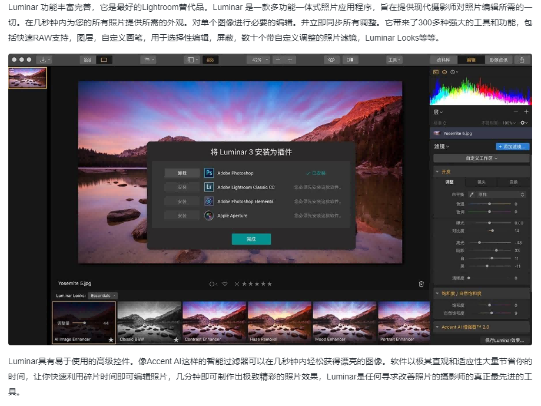Click the Apple Aperture icon

[209, 216]
